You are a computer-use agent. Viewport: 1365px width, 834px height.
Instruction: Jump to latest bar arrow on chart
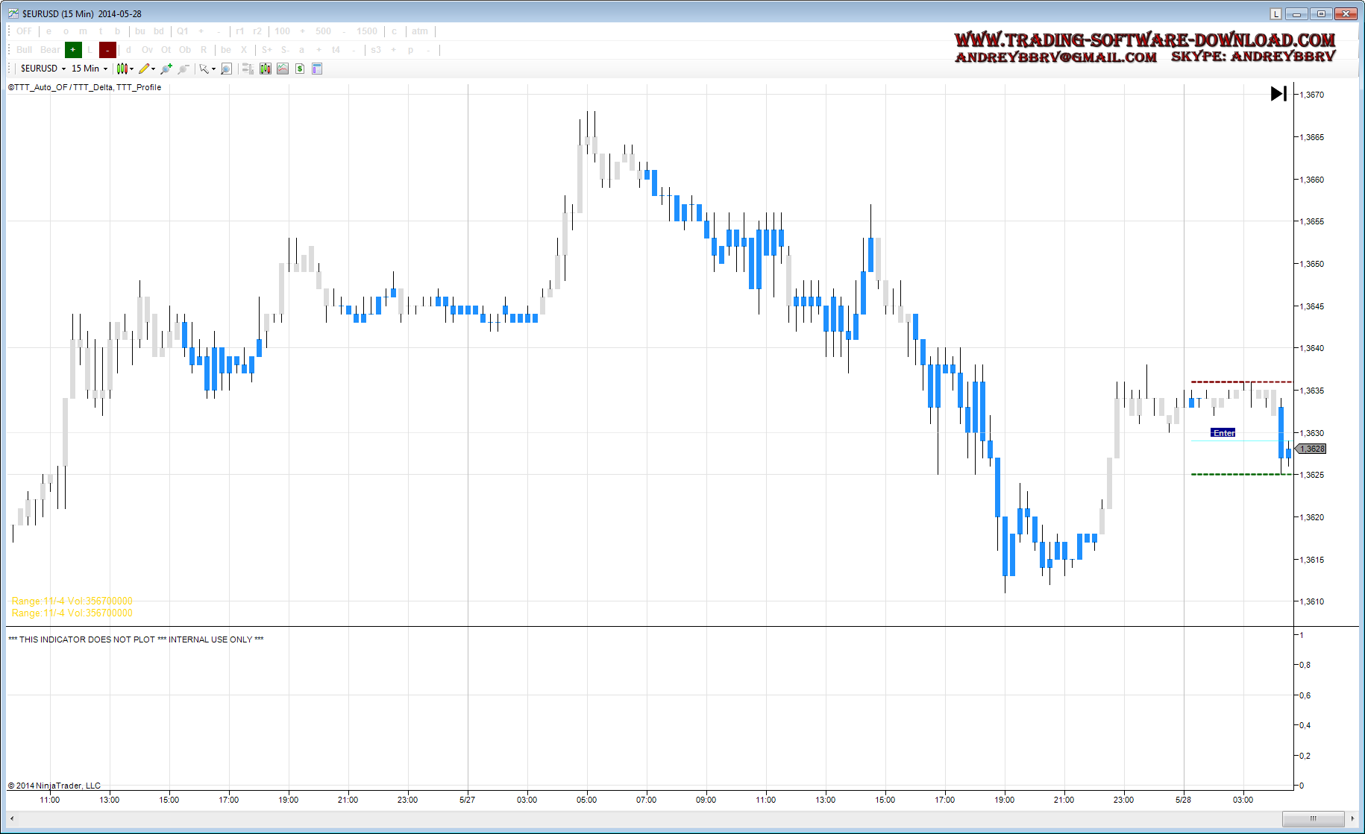(1278, 93)
